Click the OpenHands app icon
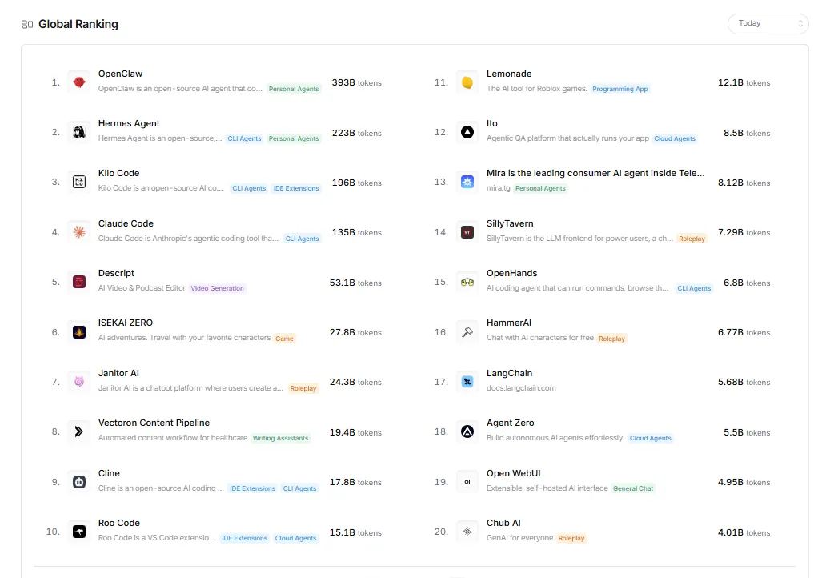Viewport: 822px width, 578px height. (467, 282)
